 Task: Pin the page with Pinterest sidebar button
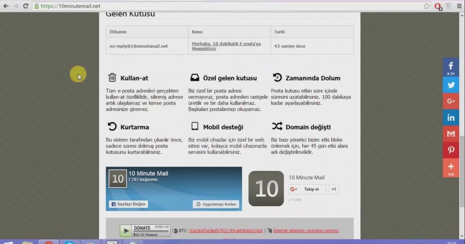click(451, 150)
